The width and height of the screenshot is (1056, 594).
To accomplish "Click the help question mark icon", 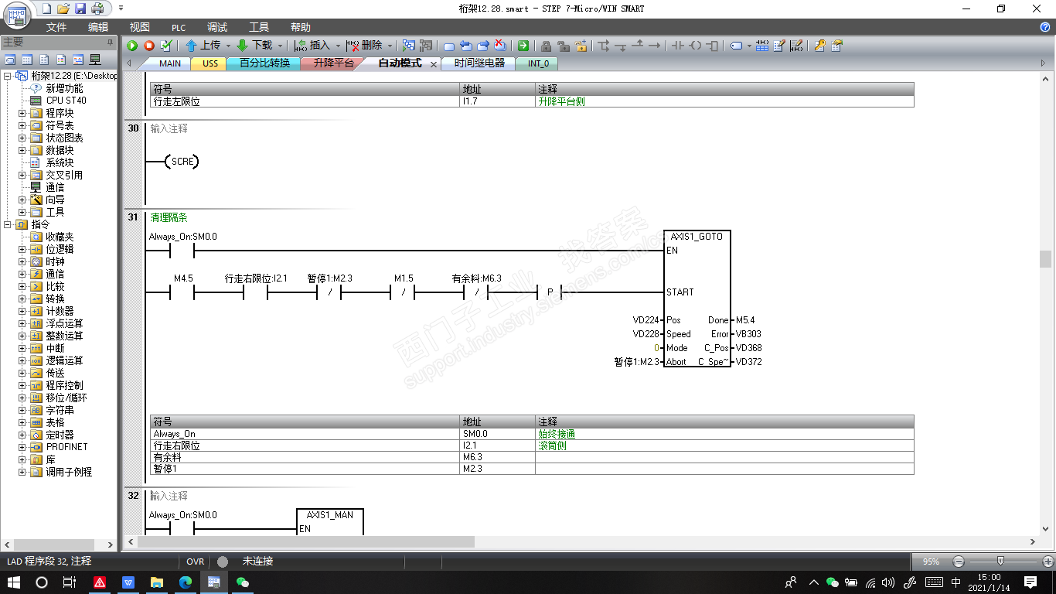I will pos(1045,27).
